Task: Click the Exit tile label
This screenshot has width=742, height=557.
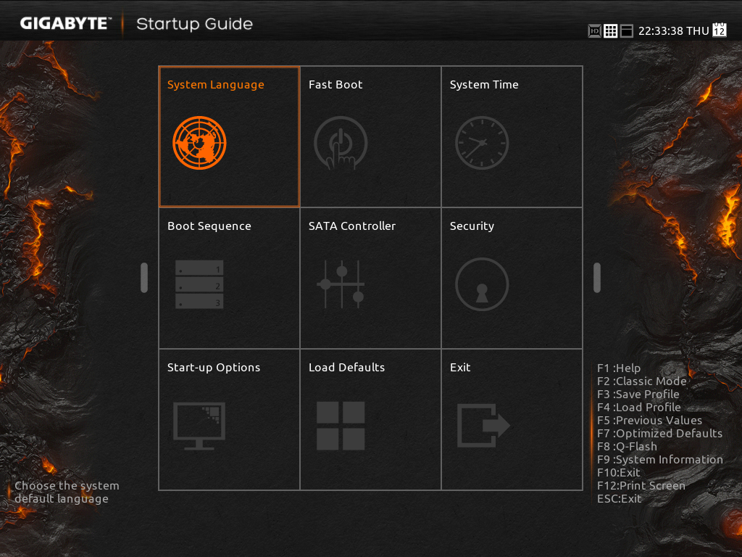Action: (x=460, y=368)
